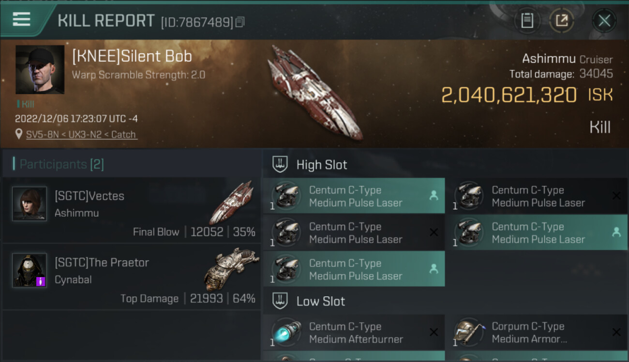Open the SV5-8N location link
629x362 pixels.
coord(81,135)
